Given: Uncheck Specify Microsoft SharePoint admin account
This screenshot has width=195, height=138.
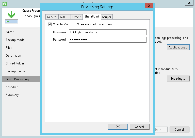Looking at the screenshot, I should (50, 24).
